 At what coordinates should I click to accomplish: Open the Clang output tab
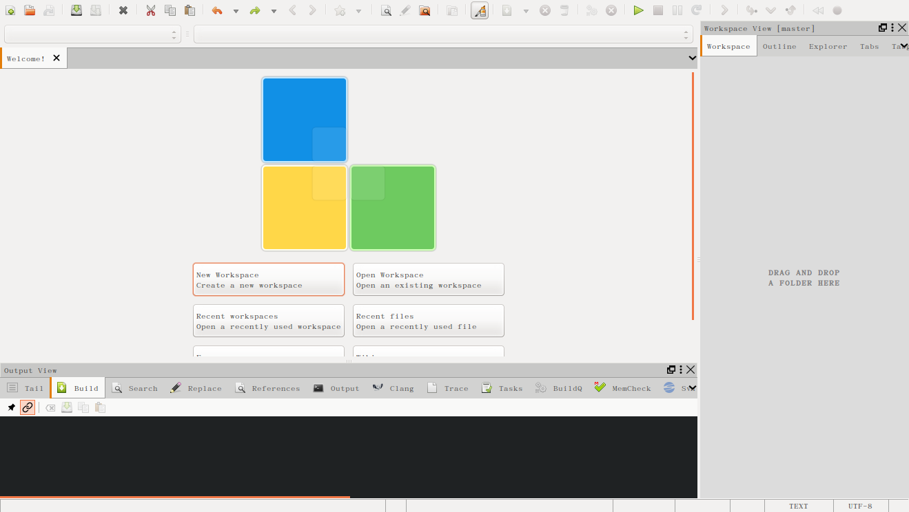pyautogui.click(x=394, y=388)
